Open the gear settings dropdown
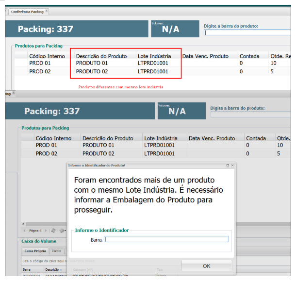This screenshot has width=296, height=281. click(x=63, y=231)
